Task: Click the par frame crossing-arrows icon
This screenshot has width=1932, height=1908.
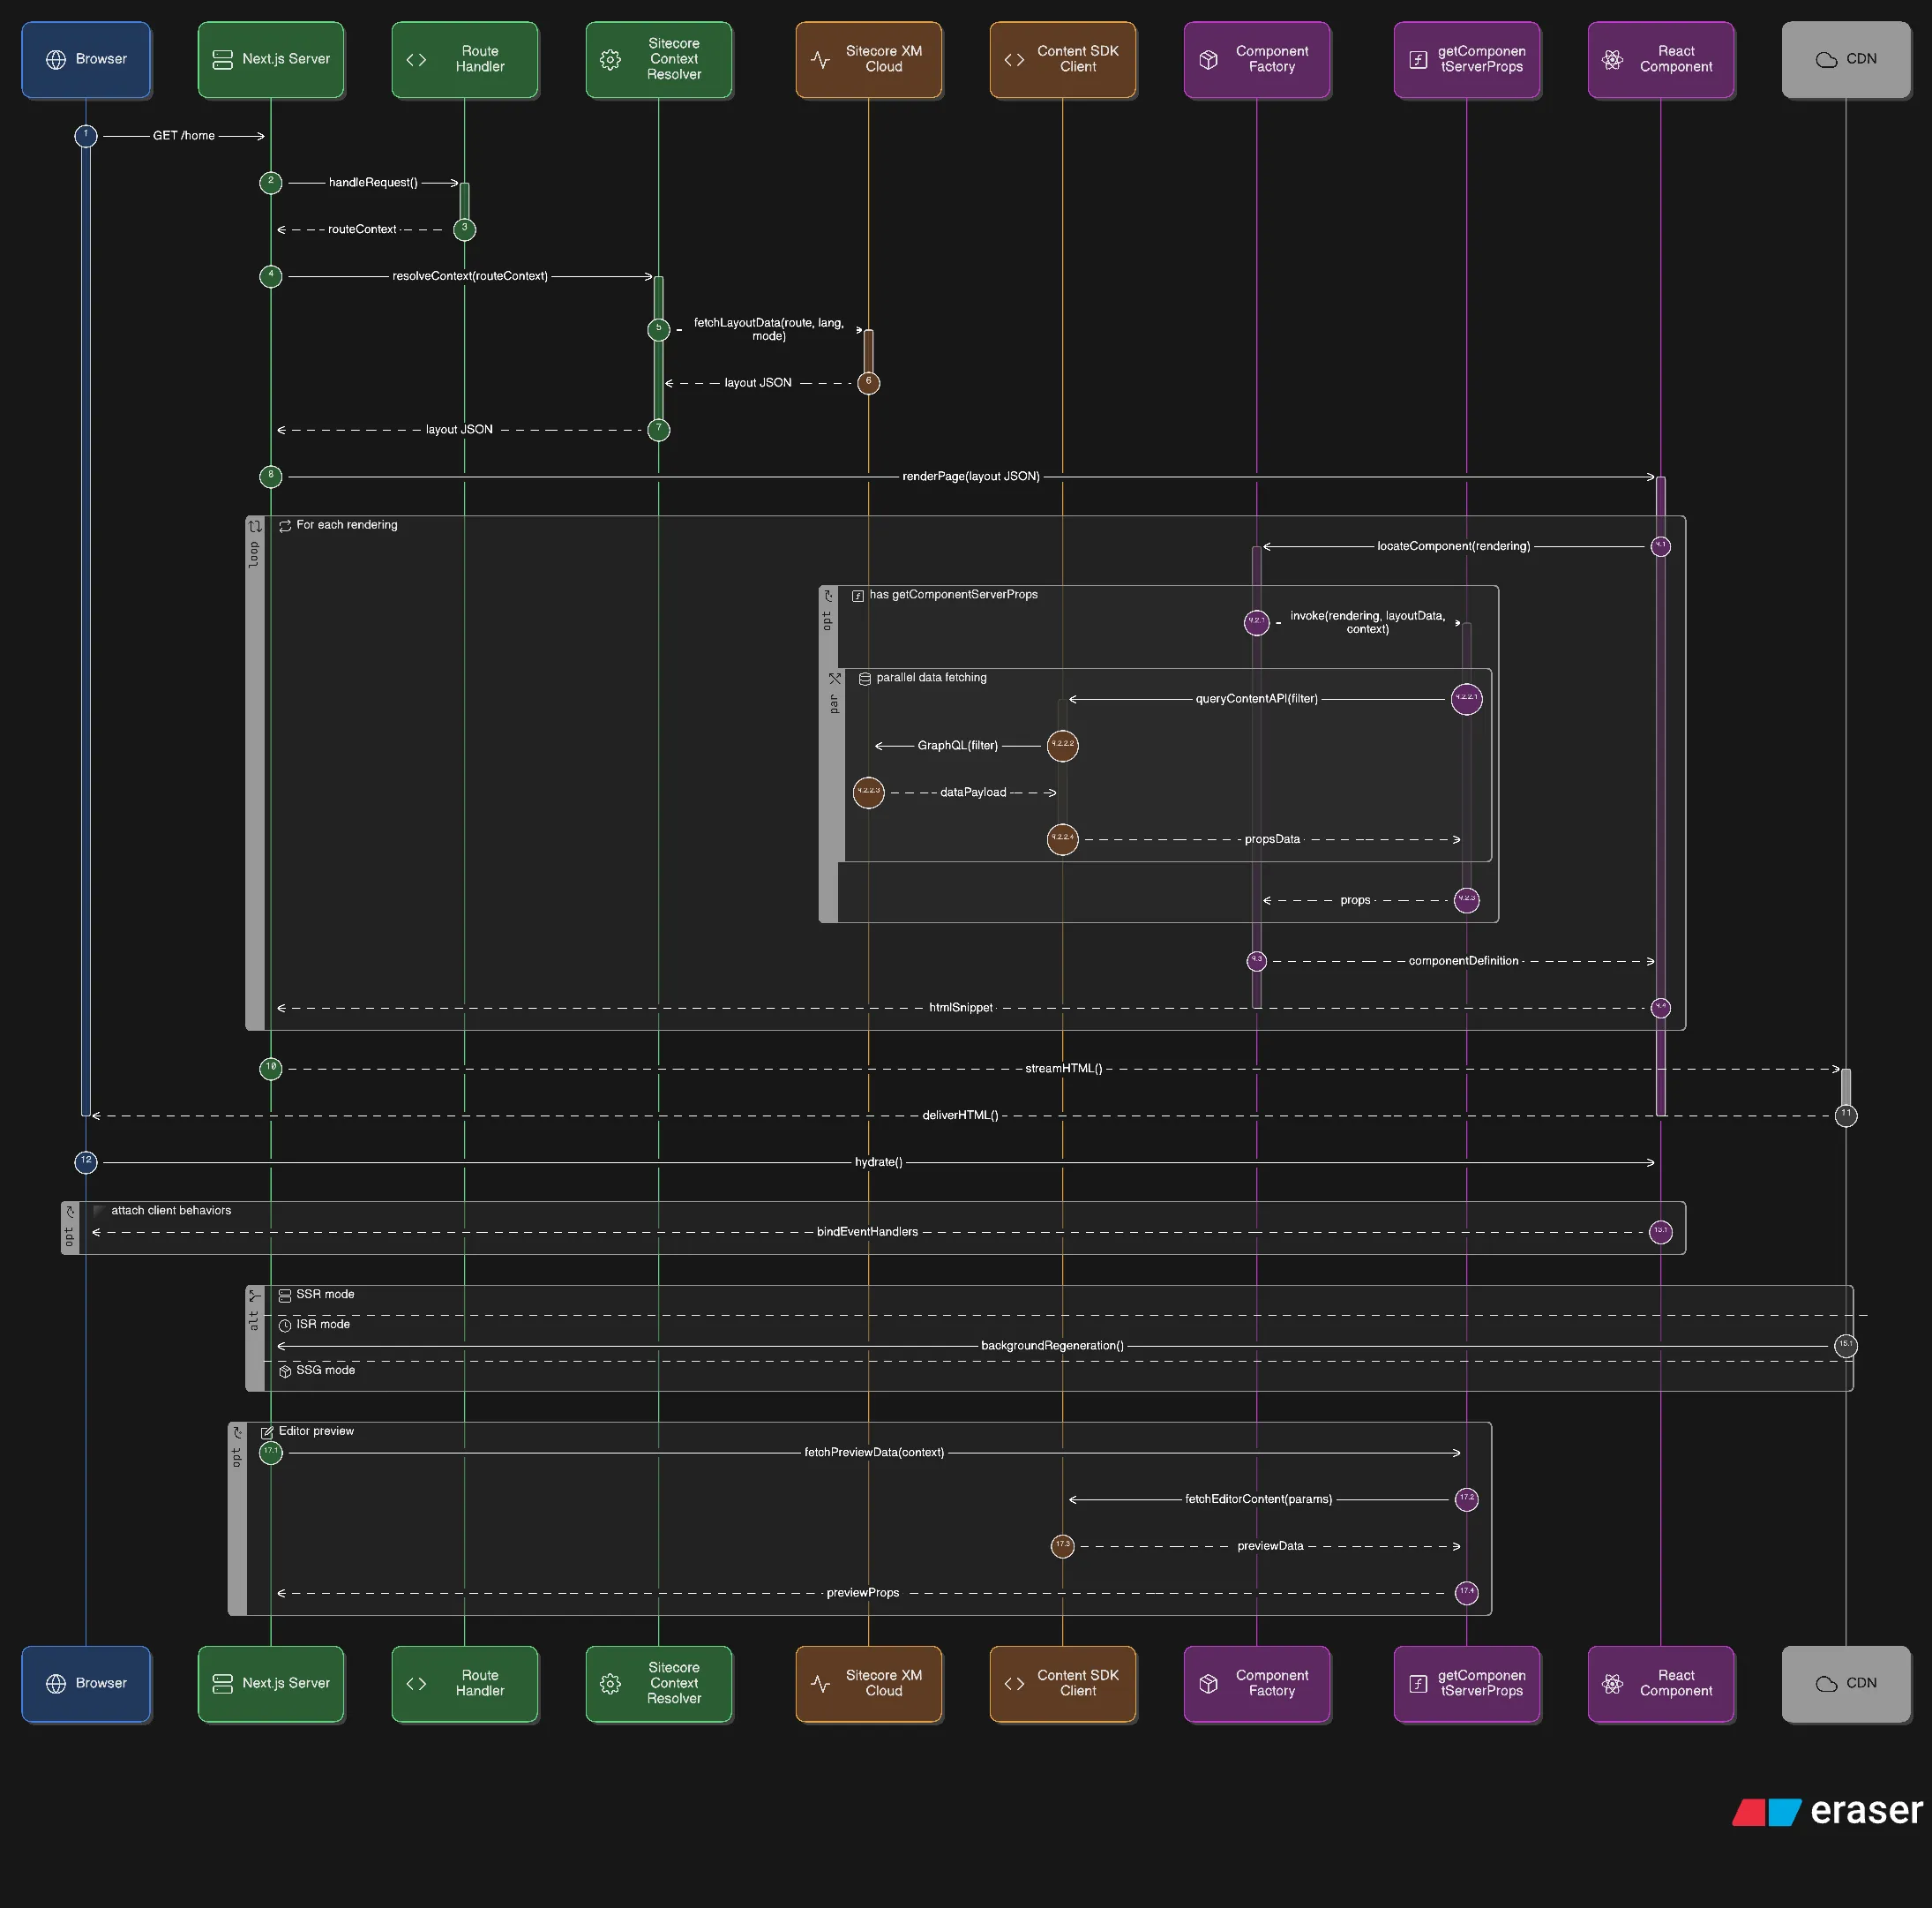Action: pos(835,679)
